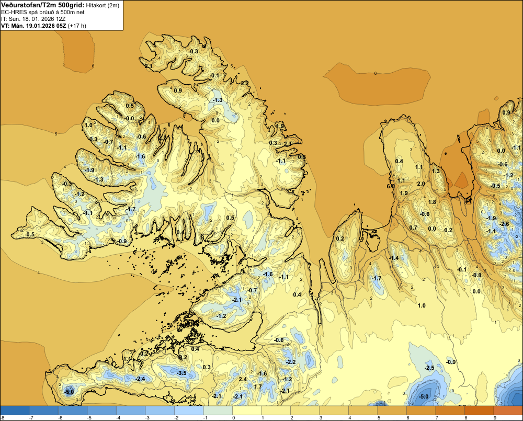Click the 'VT: Mán. 19.01.2026 05Z' valid time

pos(33,26)
